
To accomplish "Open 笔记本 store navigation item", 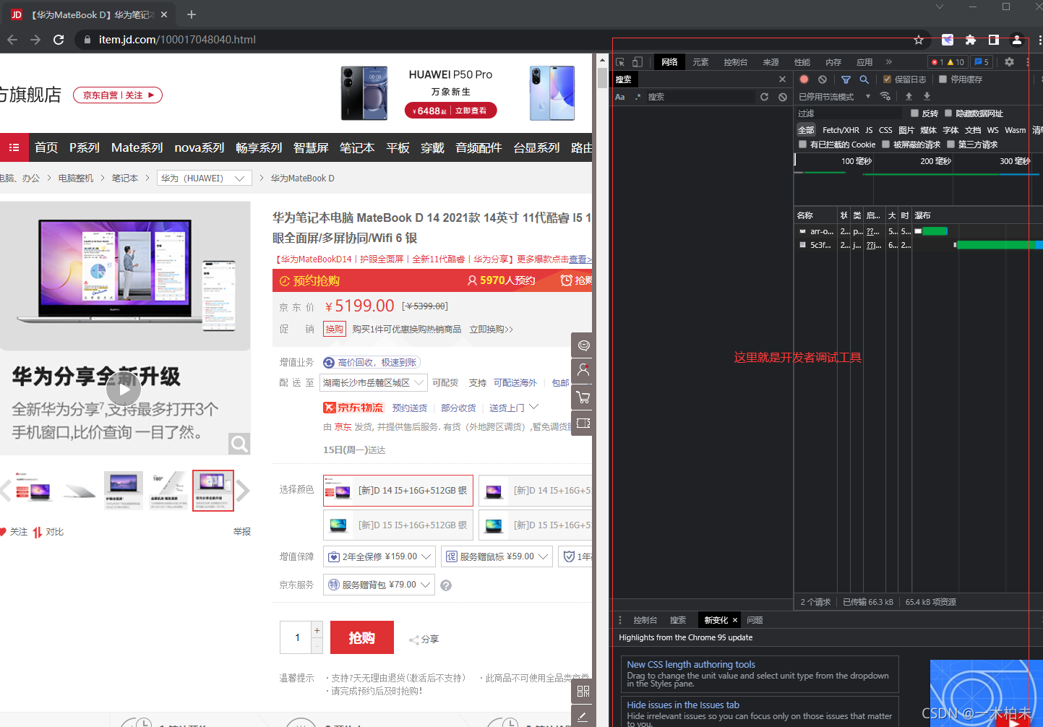I will pos(357,148).
